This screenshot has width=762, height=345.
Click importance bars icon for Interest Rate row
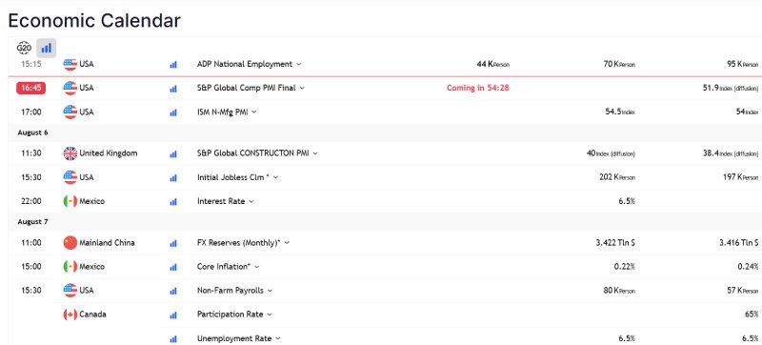(x=173, y=202)
